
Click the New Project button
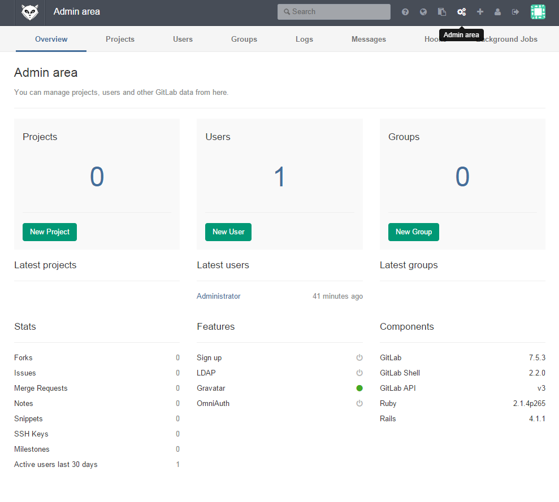50,232
